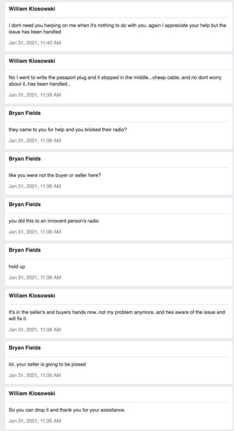
Task: Open Bryan Fields name above the bricked radio message
Action: [25, 113]
